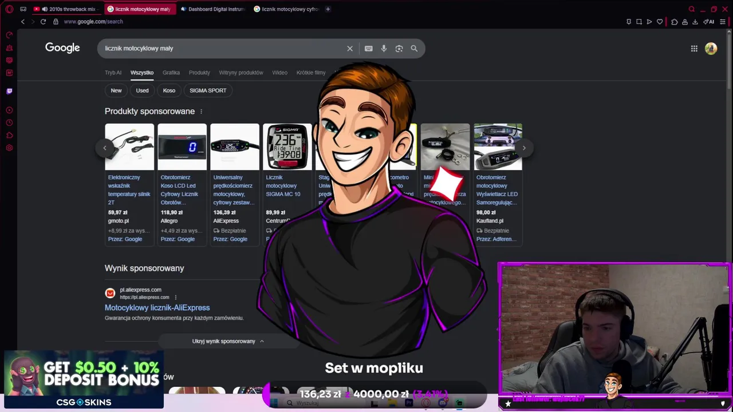Select the Tryb AI search tab
Image resolution: width=733 pixels, height=412 pixels.
(113, 73)
